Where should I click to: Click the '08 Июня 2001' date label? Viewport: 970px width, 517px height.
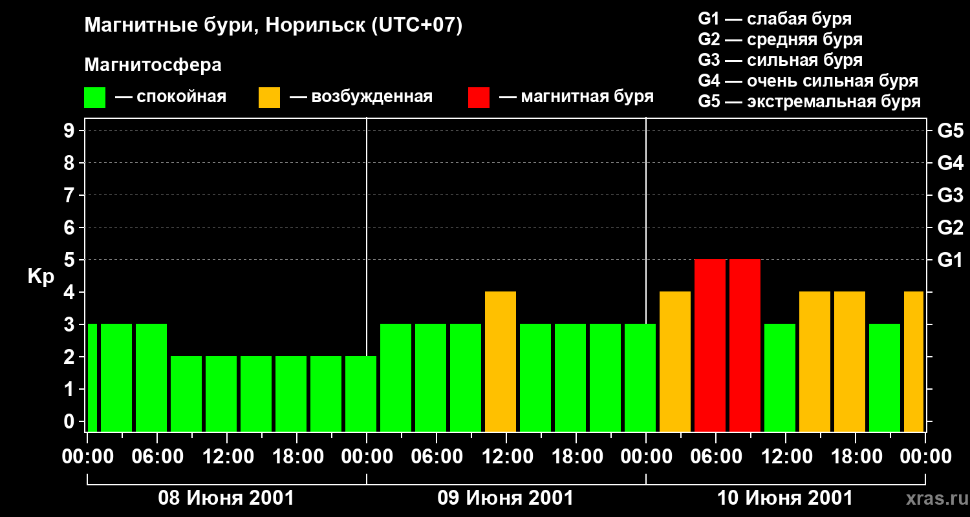click(226, 498)
